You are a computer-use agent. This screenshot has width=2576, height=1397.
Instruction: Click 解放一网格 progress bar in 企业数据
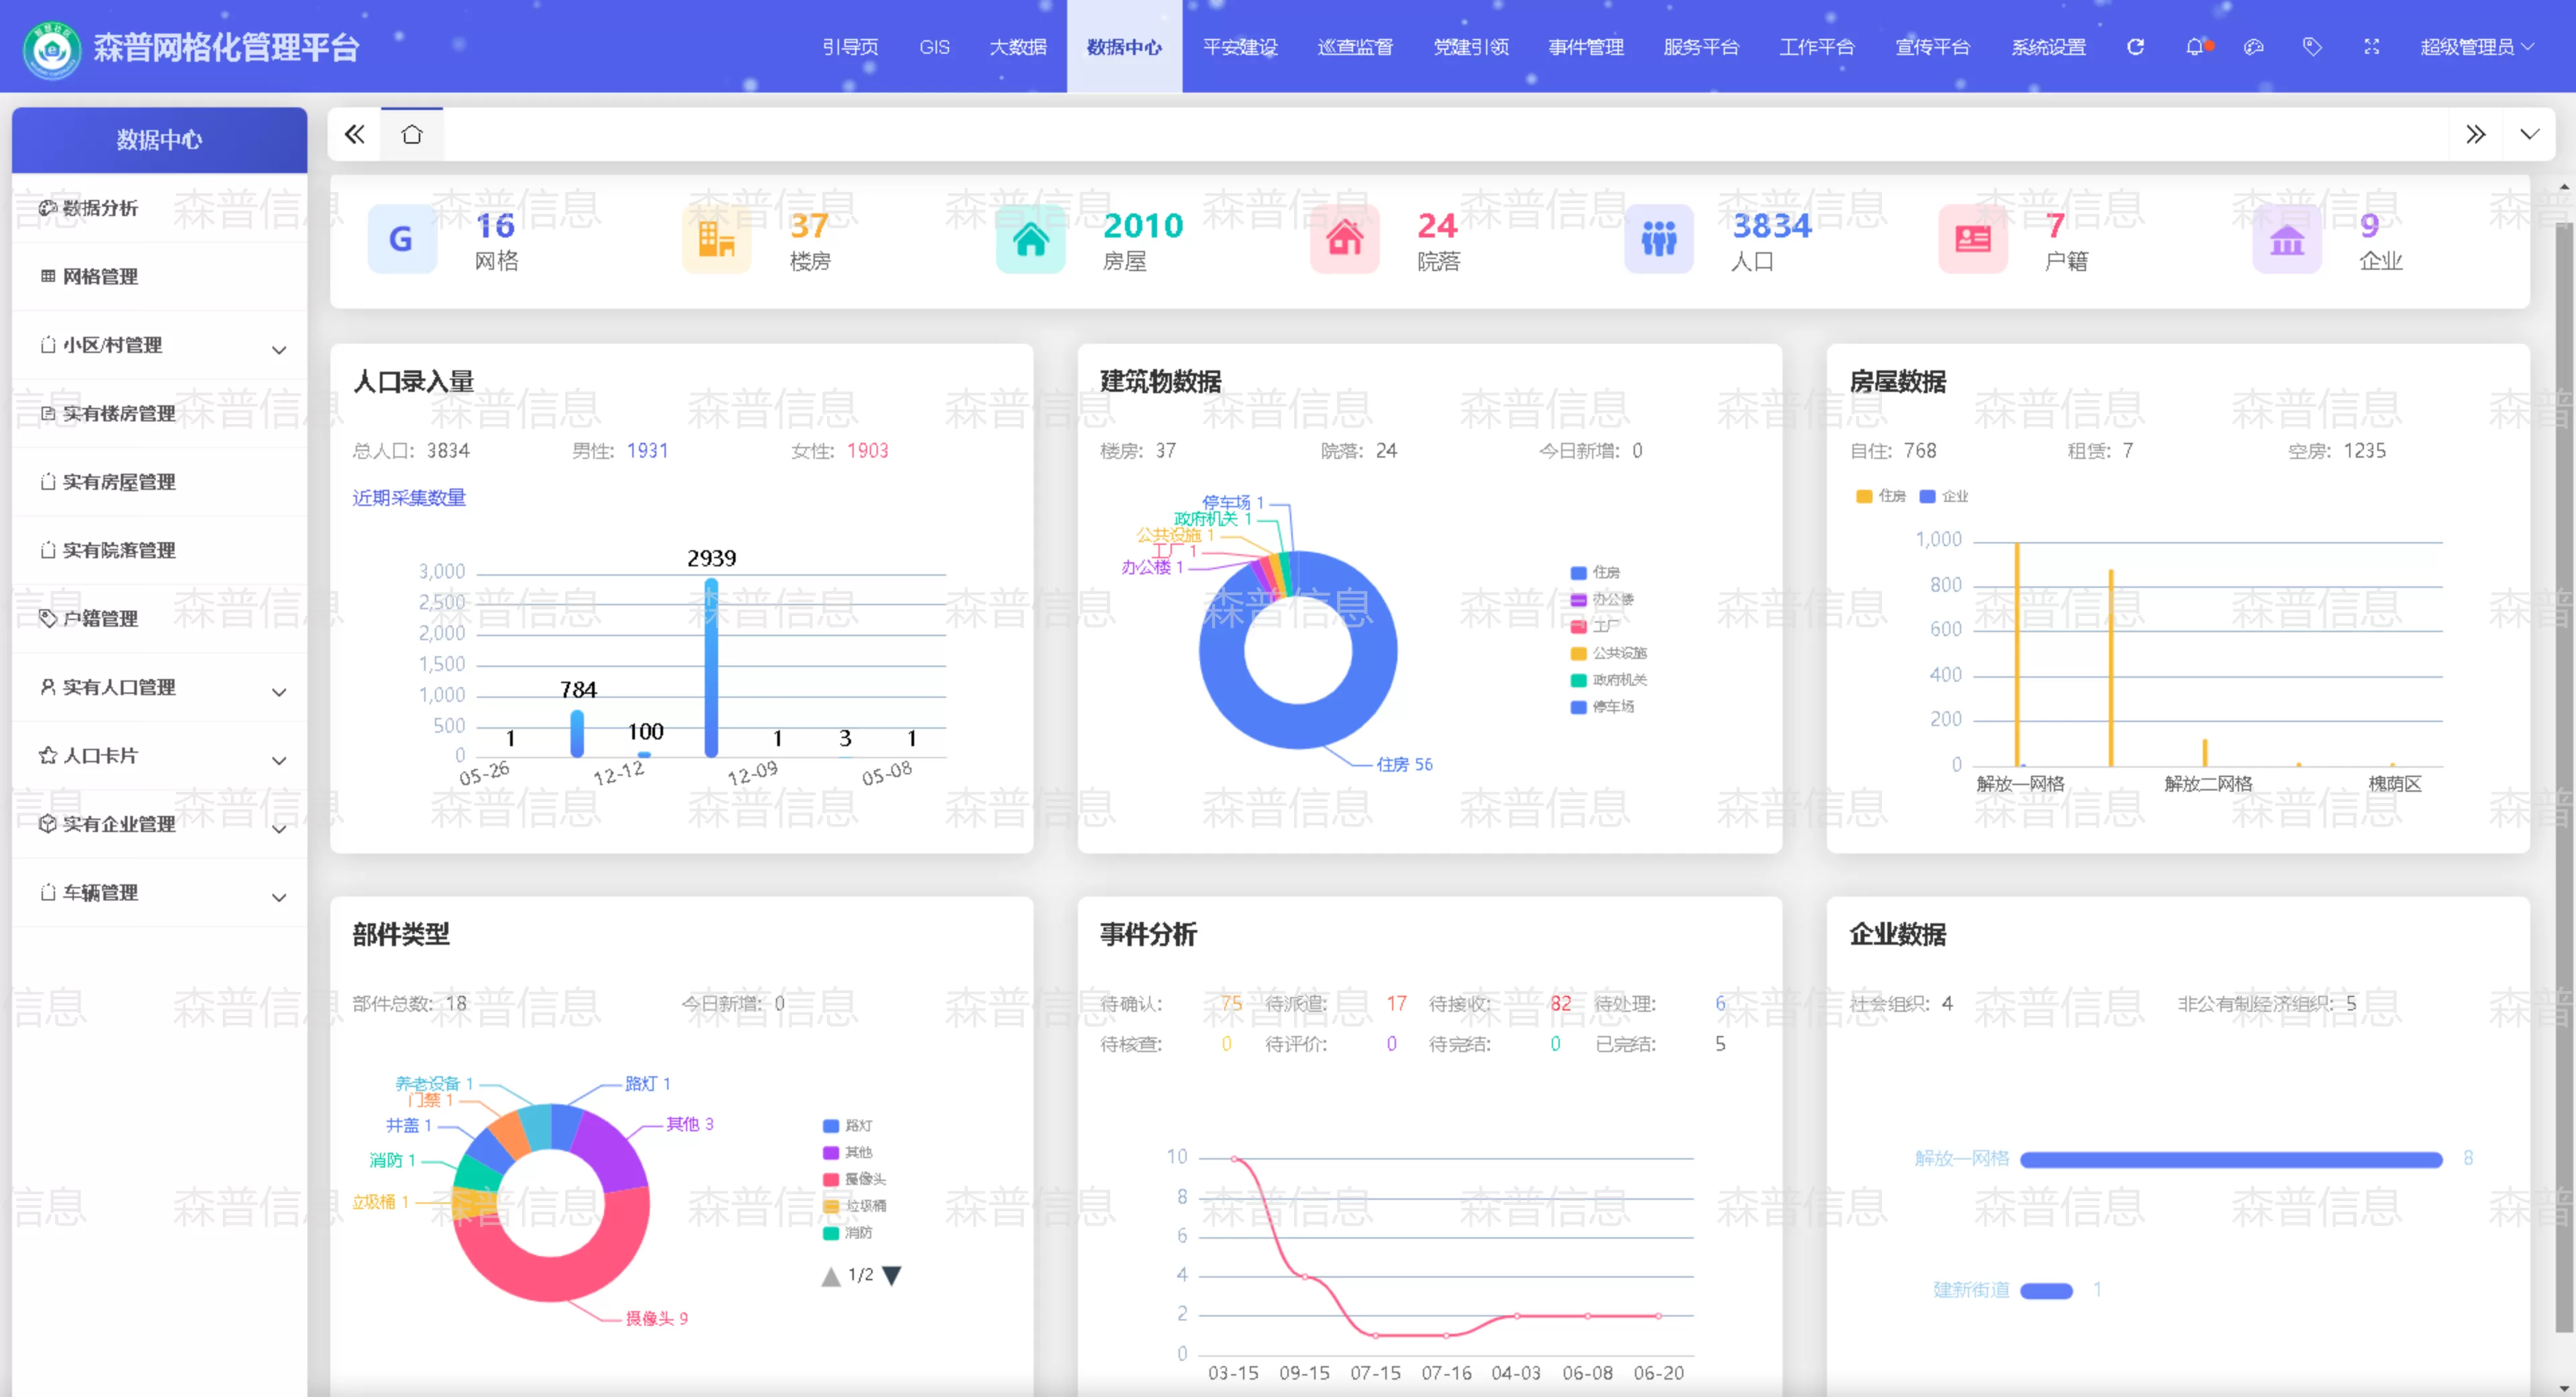[2231, 1159]
